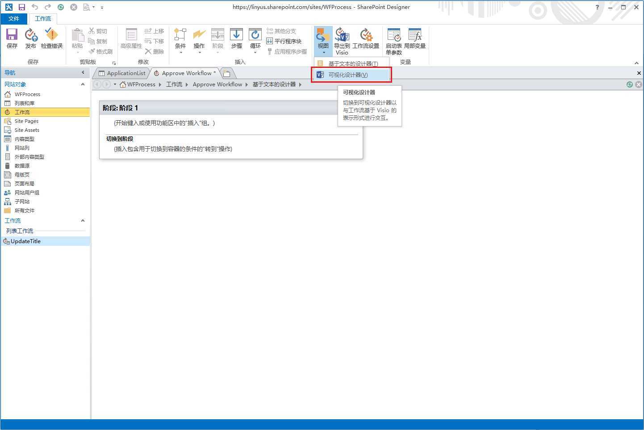Open 启动表单参数 initiation form parameters
This screenshot has width=644, height=430.
tap(394, 41)
